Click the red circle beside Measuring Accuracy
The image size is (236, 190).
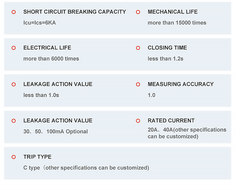138,84
